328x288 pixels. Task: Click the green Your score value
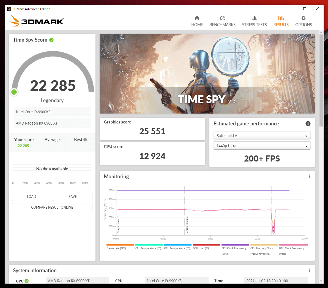tap(23, 146)
